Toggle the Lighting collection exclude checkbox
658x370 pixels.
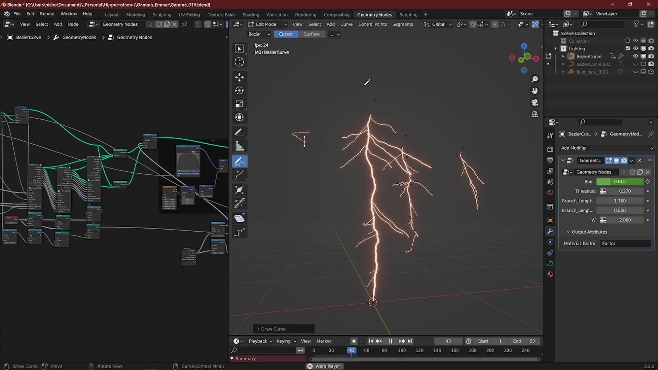pos(627,49)
